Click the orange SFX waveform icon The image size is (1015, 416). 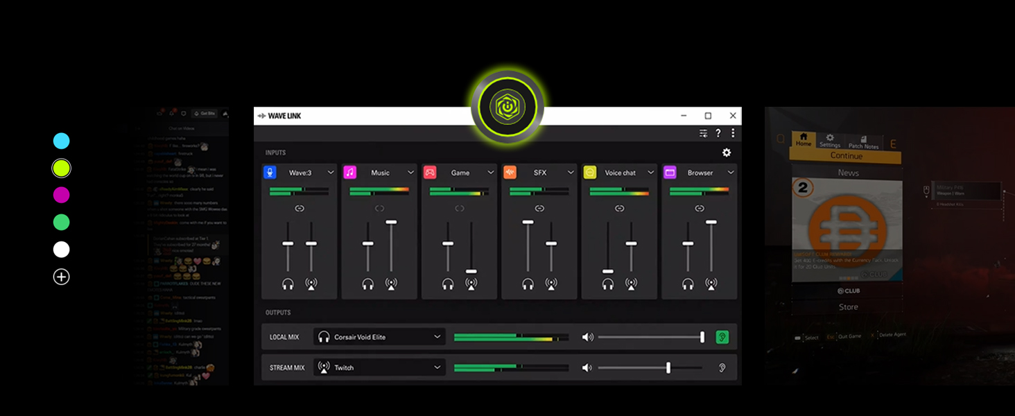[510, 173]
